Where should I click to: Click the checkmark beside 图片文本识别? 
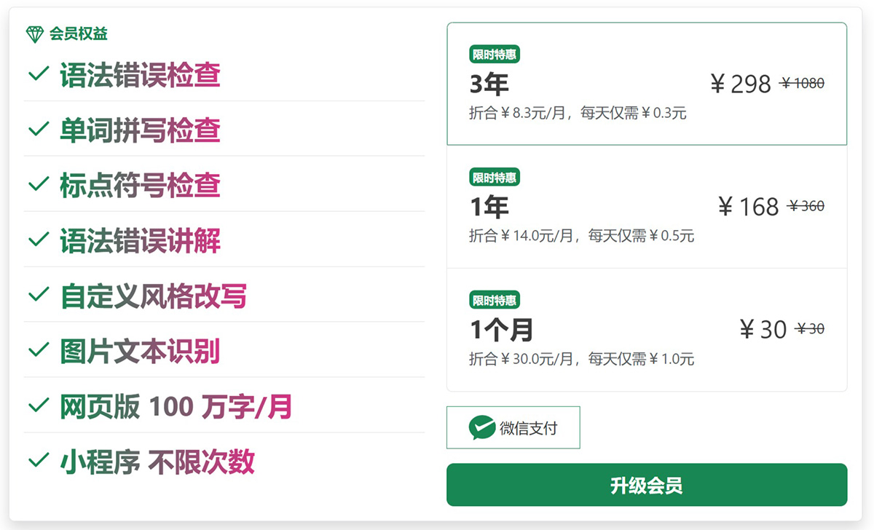[x=38, y=352]
